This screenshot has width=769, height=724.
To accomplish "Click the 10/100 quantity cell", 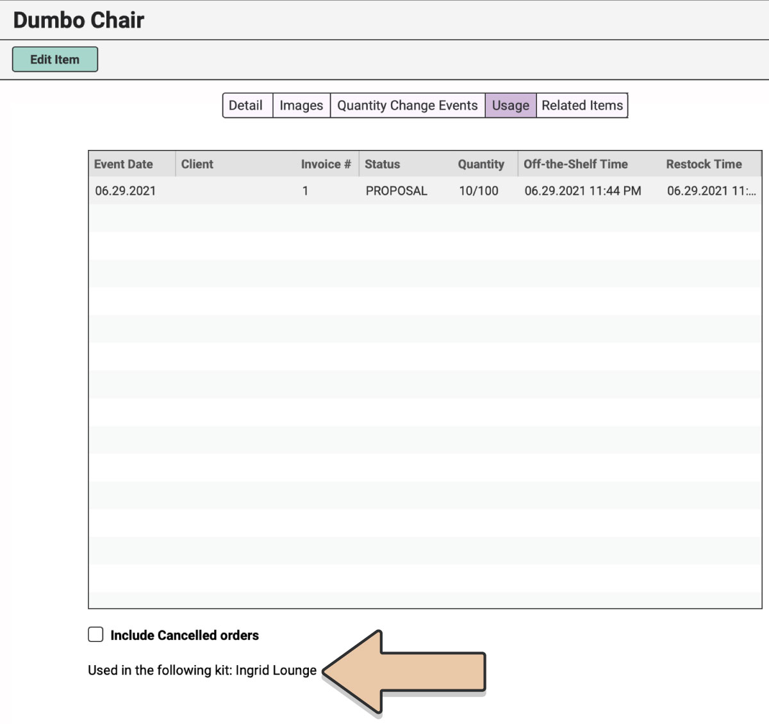I will [479, 191].
